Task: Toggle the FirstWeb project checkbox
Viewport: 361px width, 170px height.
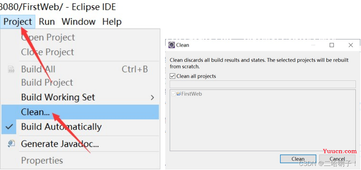Action: click(173, 94)
